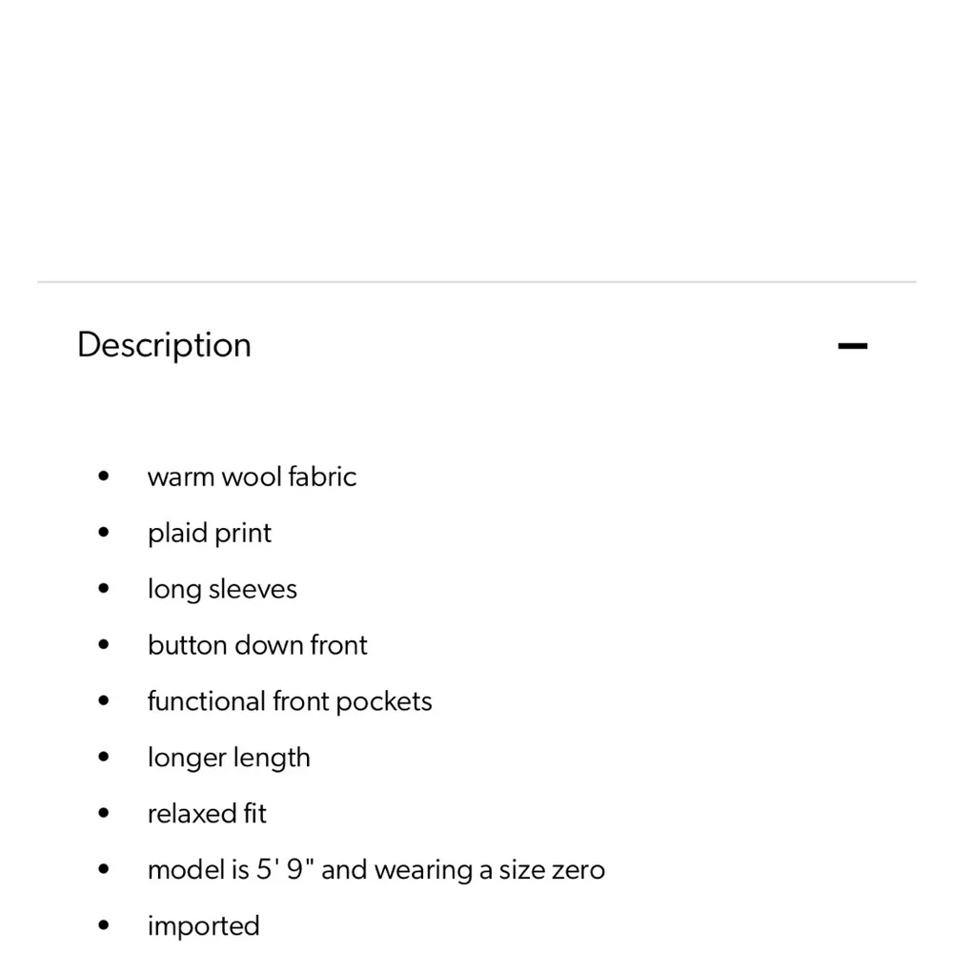Select the 'plaid print' list item text
This screenshot has width=953, height=953.
tap(210, 533)
